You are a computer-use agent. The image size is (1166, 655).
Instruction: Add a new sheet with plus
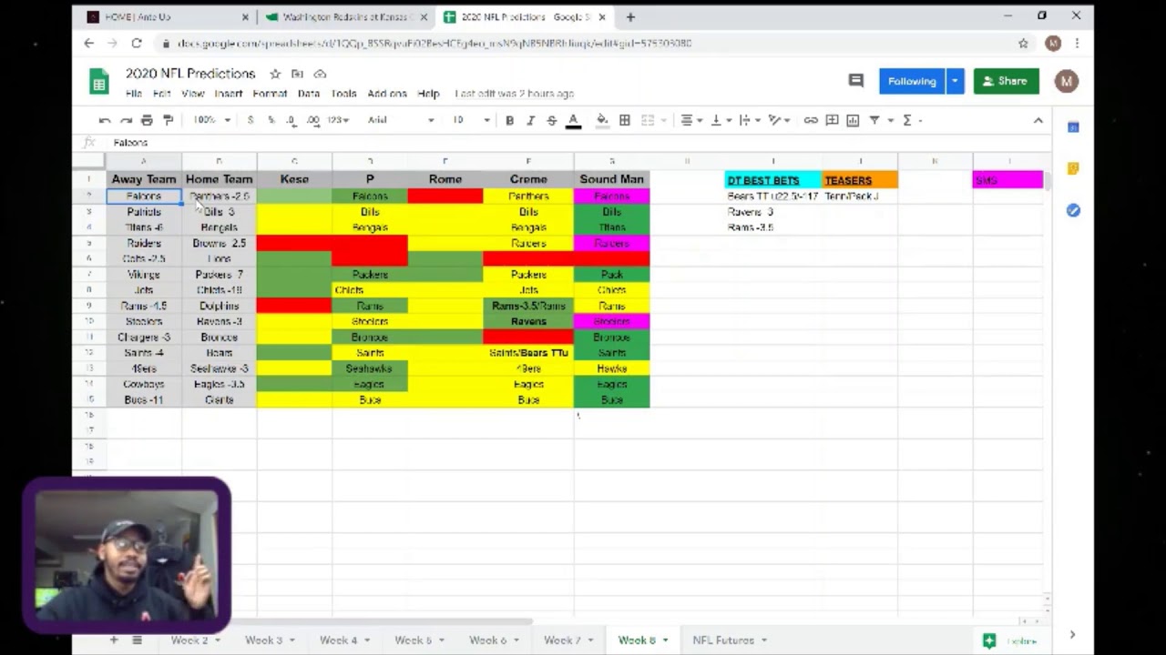(114, 640)
